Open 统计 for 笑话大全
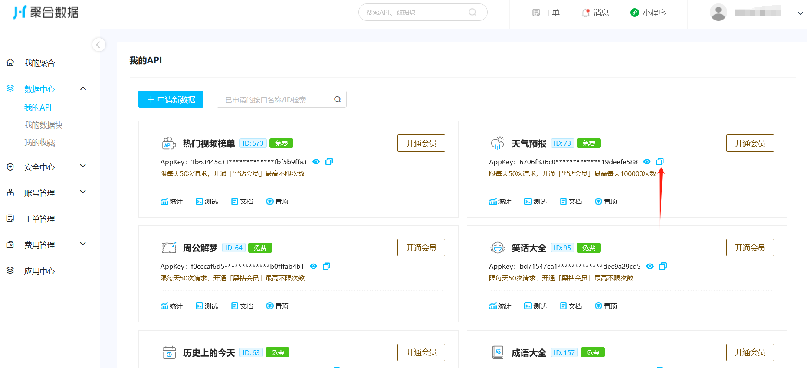Viewport: 807px width, 368px height. (x=500, y=306)
